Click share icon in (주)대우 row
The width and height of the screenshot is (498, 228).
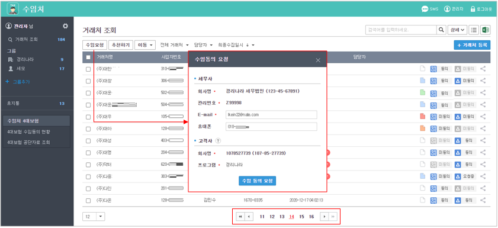pos(483,117)
